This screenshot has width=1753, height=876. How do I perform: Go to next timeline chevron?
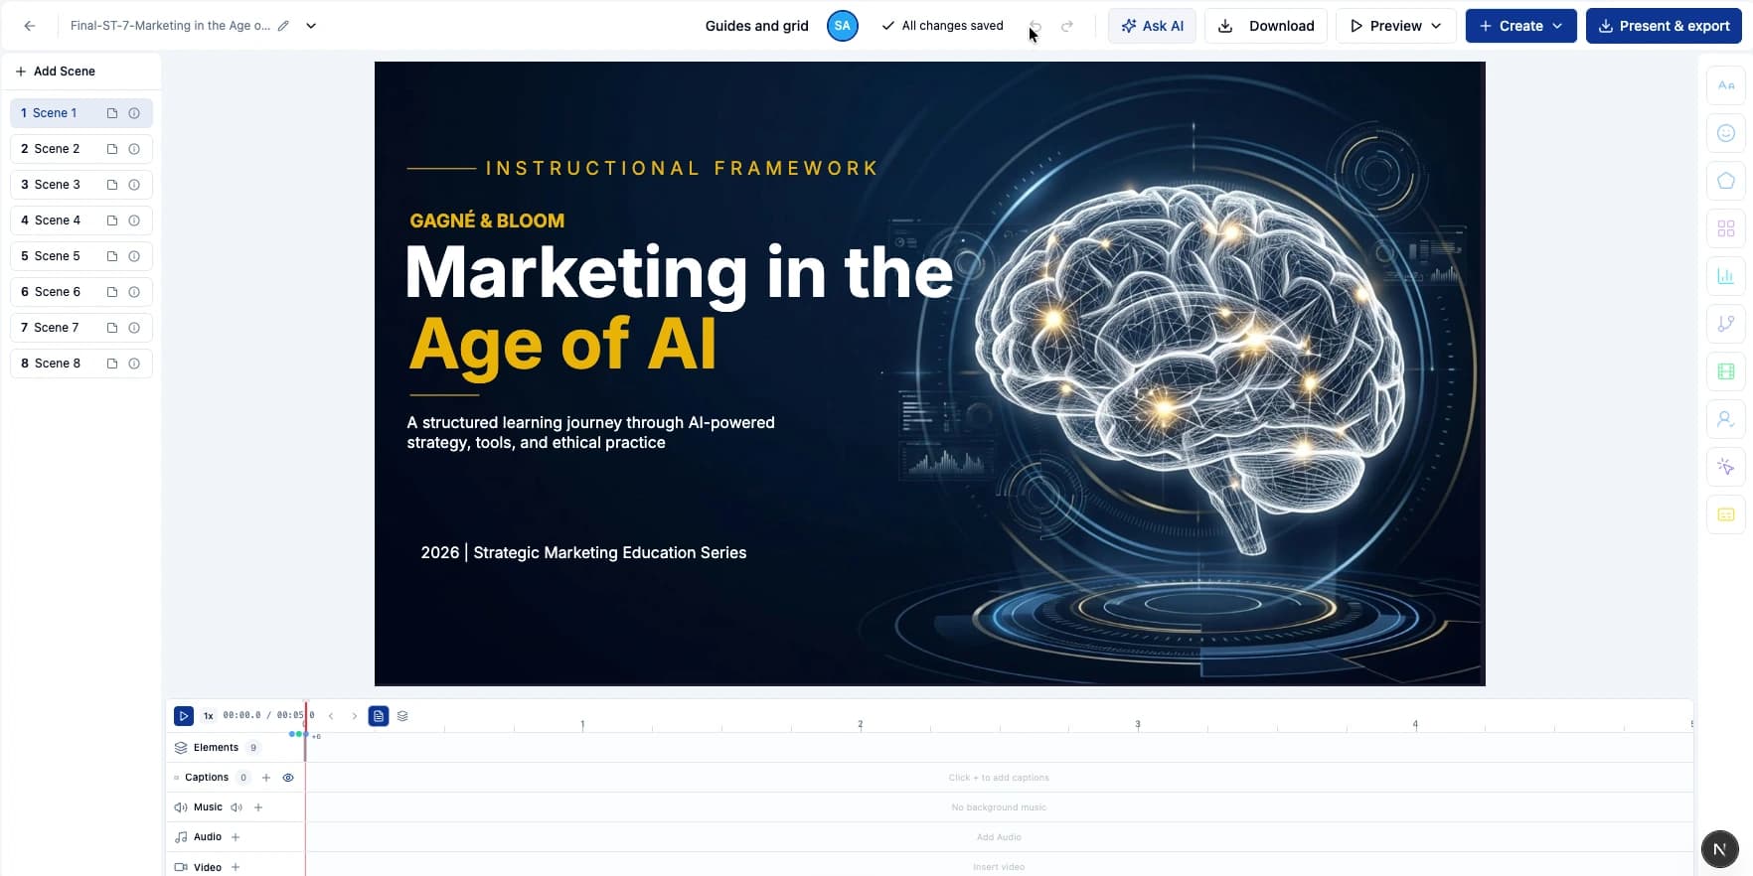(355, 715)
